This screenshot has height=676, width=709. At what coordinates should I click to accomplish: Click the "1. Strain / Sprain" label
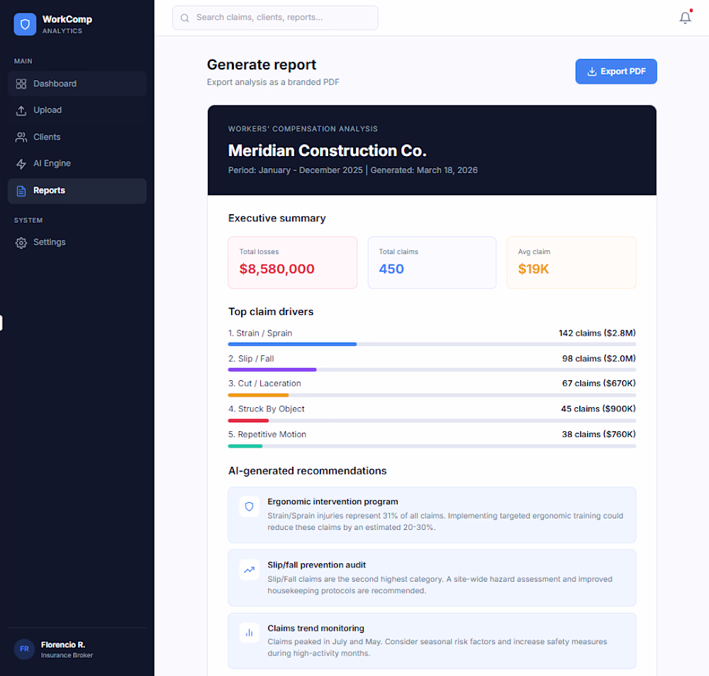260,333
